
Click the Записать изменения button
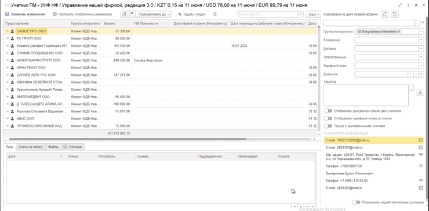click(x=25, y=14)
